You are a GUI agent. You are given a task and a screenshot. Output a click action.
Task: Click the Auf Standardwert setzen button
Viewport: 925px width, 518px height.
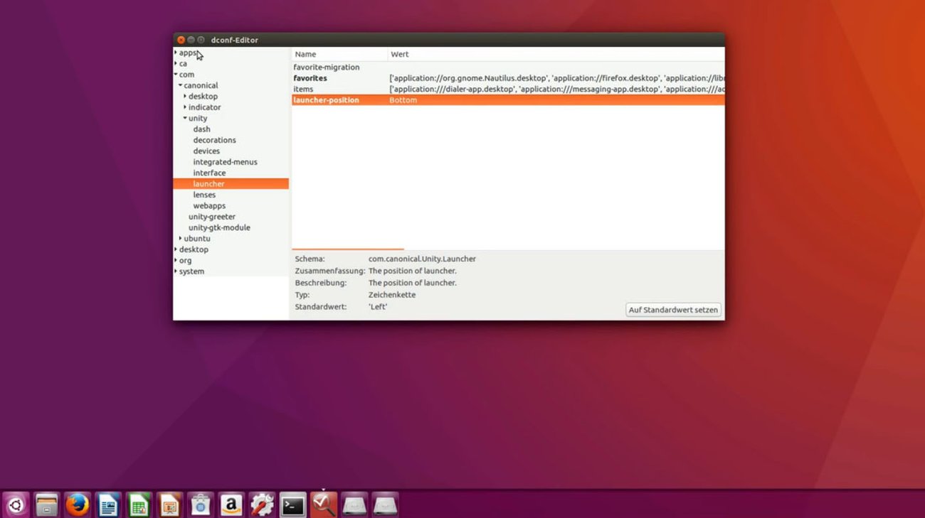672,309
